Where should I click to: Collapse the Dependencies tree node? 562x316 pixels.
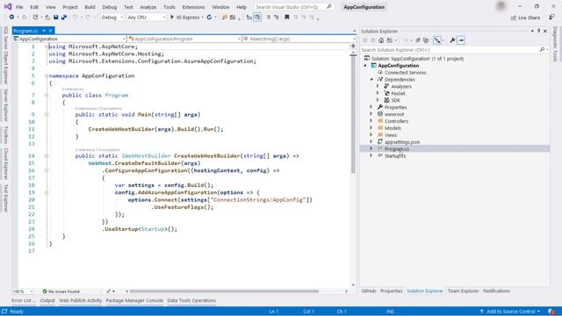click(371, 80)
